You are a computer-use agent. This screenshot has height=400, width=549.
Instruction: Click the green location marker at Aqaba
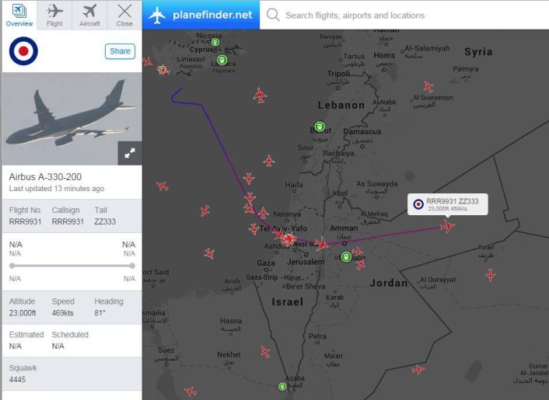click(x=282, y=387)
